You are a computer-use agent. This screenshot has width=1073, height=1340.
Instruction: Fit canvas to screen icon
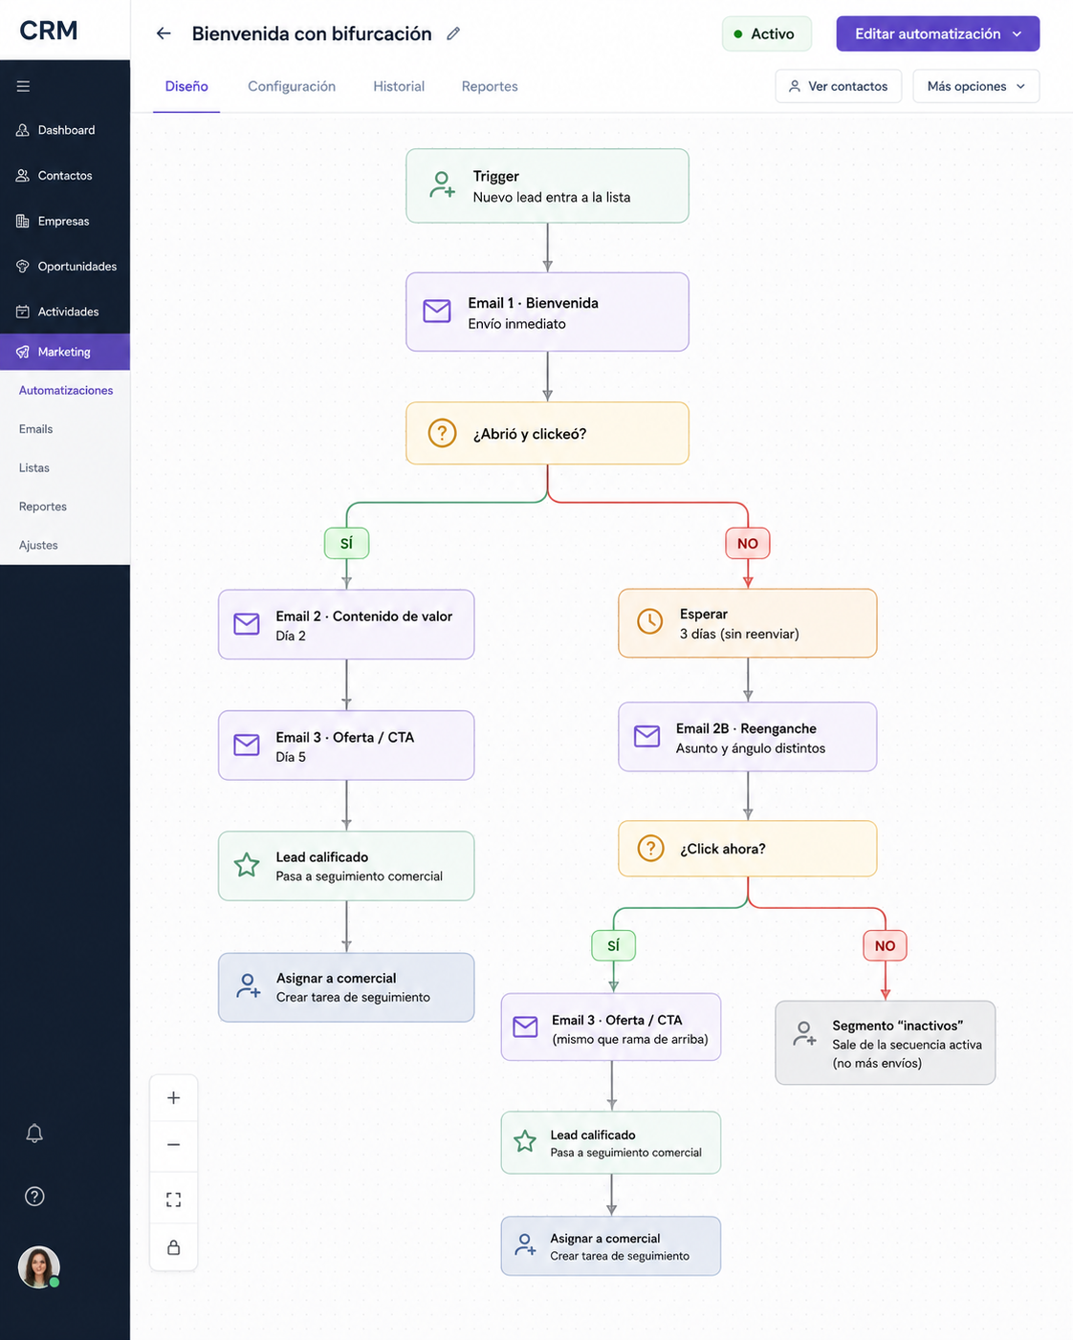(173, 1200)
